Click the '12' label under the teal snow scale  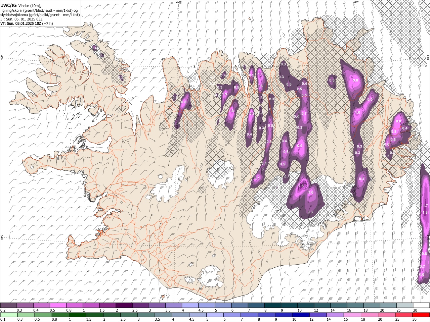(x=316, y=310)
